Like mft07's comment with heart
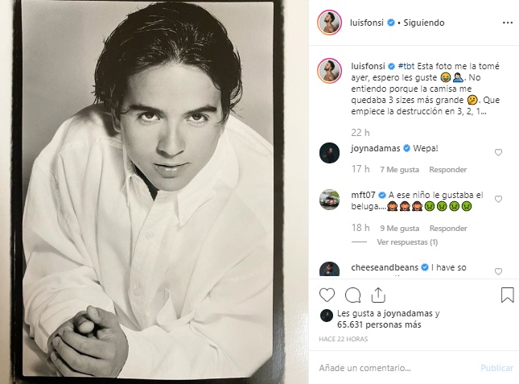Image resolution: width=519 pixels, height=384 pixels. (499, 199)
